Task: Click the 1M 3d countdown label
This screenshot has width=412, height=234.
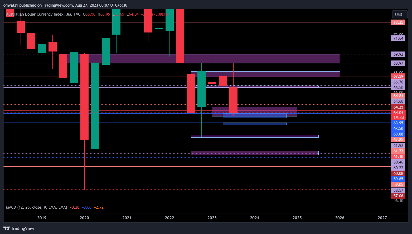Action: click(x=398, y=118)
